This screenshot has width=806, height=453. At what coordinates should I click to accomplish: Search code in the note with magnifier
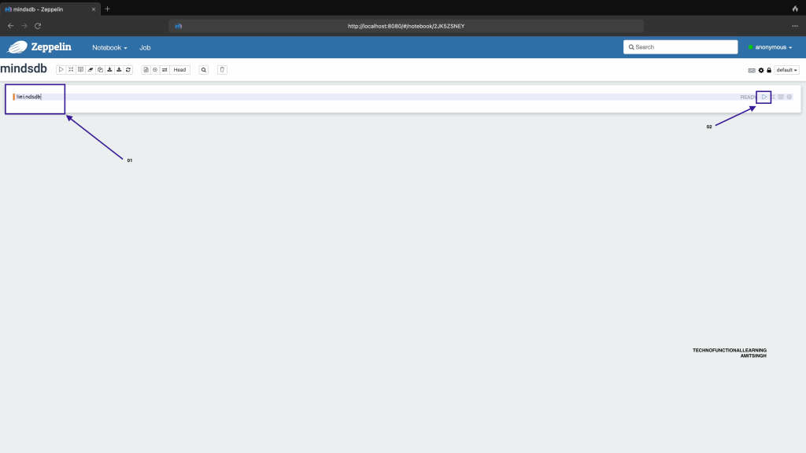tap(204, 70)
